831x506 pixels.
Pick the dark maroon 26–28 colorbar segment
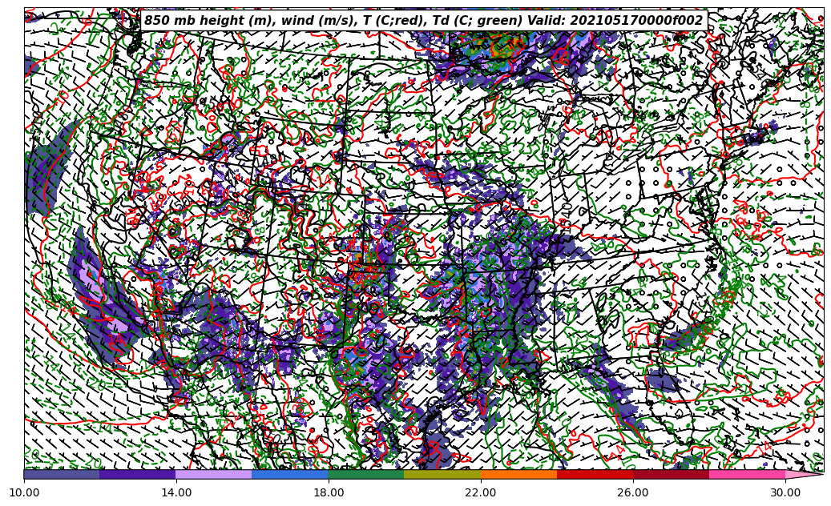(x=671, y=474)
